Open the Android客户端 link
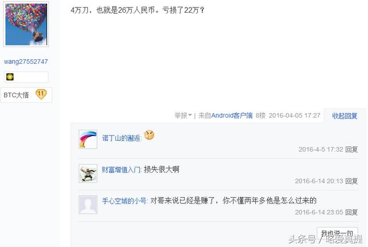 coord(232,115)
